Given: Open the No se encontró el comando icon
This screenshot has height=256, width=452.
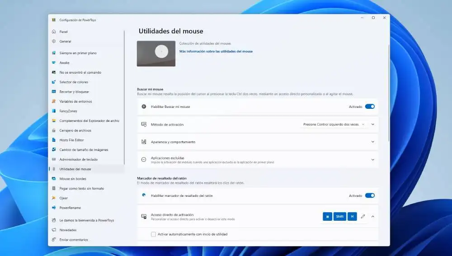Looking at the screenshot, I should (54, 72).
